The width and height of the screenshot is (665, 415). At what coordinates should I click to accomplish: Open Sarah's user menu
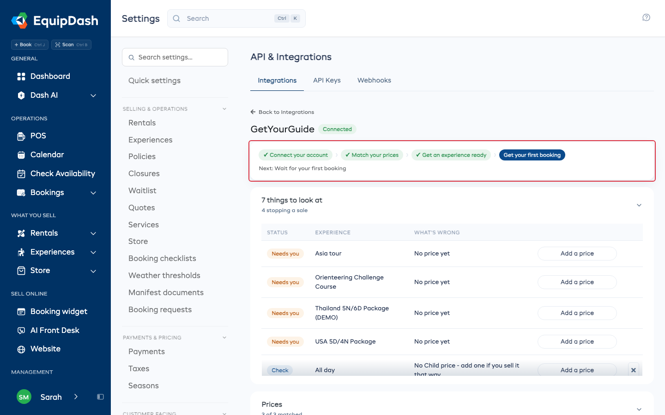click(x=51, y=397)
